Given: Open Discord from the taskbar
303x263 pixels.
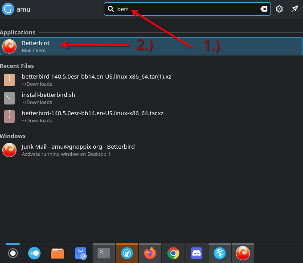Looking at the screenshot, I should (x=197, y=254).
